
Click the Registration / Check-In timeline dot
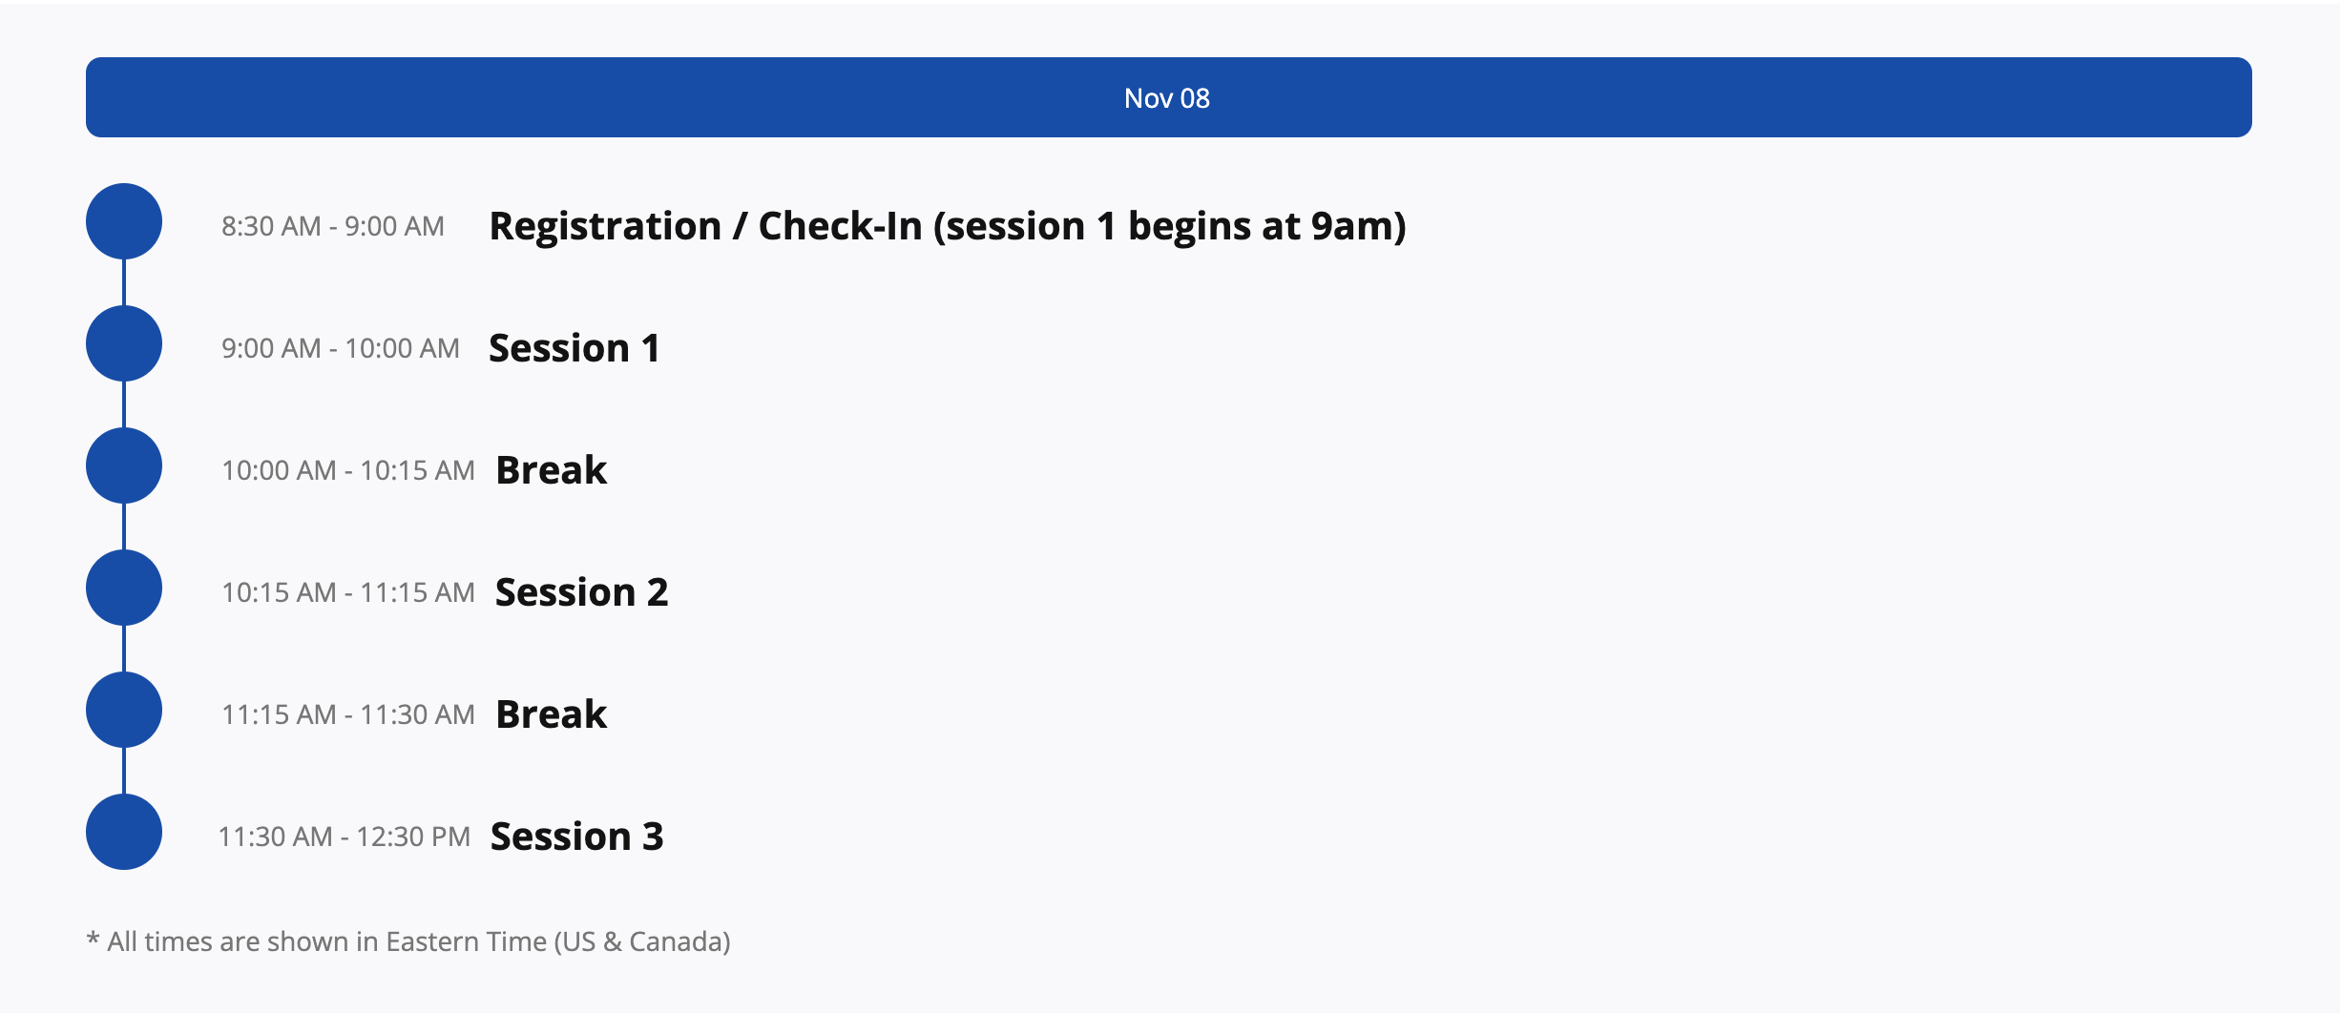click(x=124, y=221)
